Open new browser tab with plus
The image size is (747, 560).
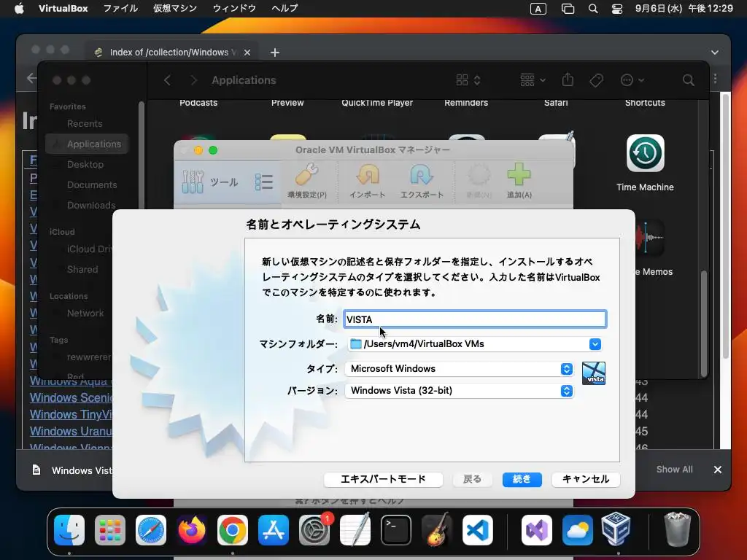(275, 52)
